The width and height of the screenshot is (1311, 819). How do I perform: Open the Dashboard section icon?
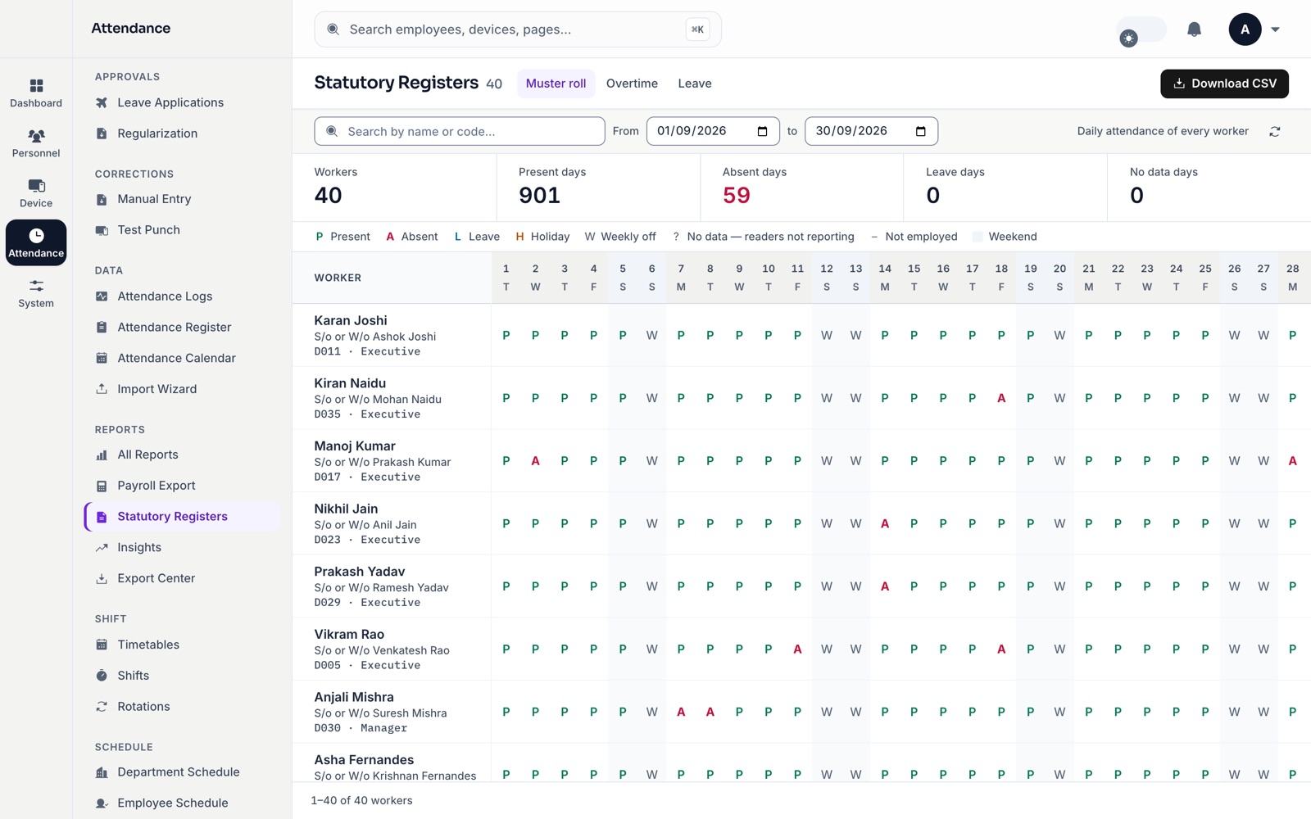(36, 86)
